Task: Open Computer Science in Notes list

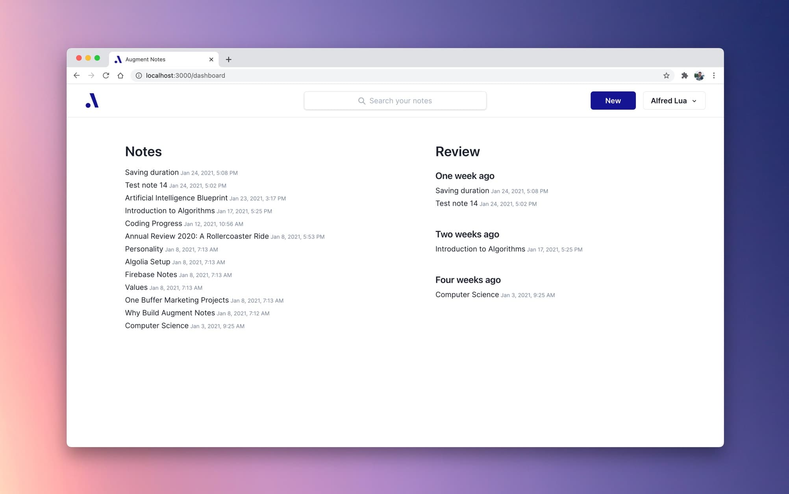Action: point(157,326)
